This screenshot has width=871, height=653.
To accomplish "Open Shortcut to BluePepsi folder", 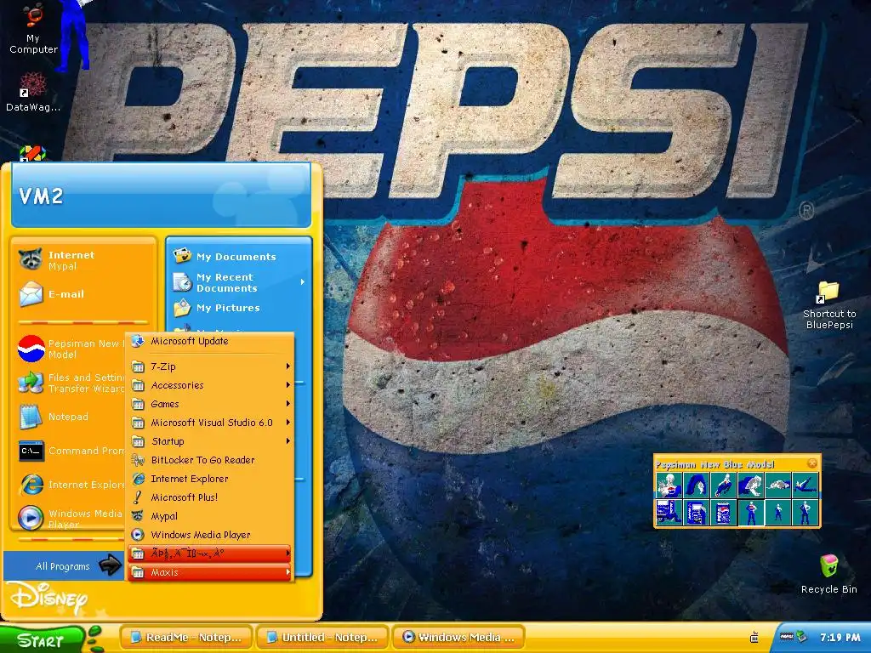I will (x=828, y=305).
